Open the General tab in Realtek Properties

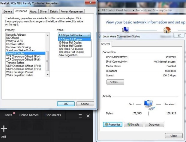click(x=8, y=11)
